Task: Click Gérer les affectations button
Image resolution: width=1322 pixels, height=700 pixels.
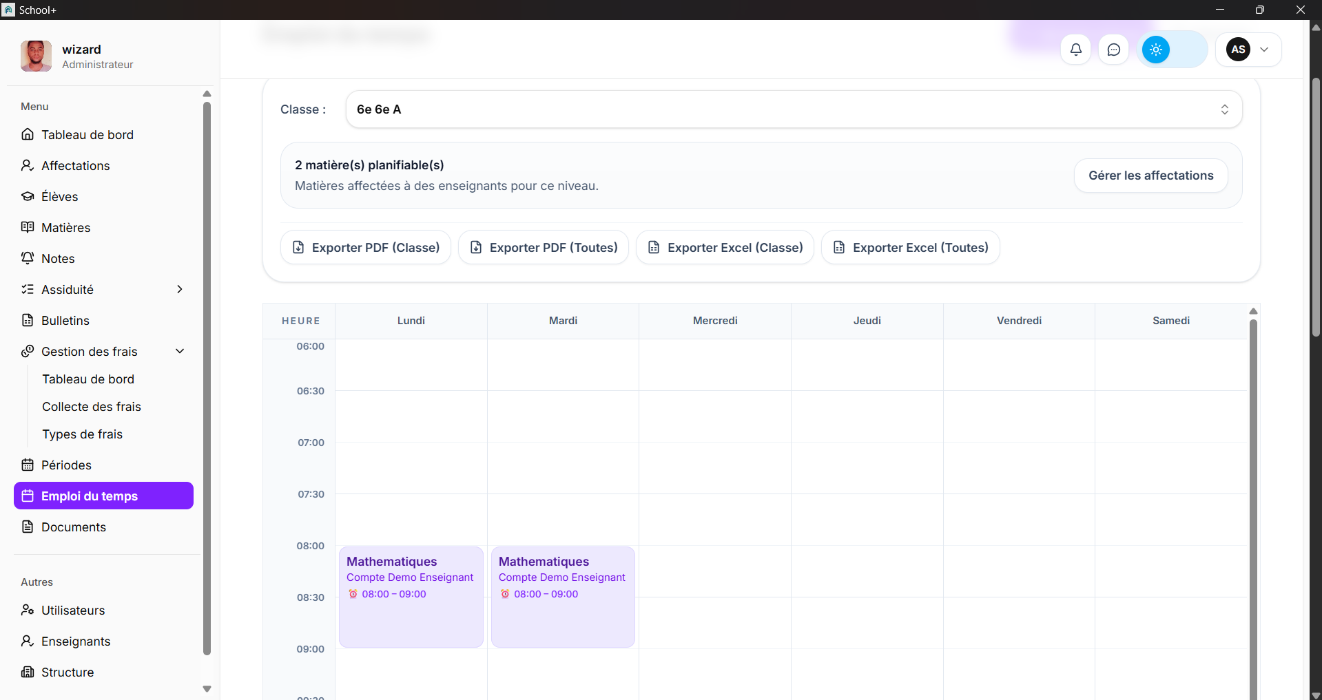Action: click(1150, 176)
